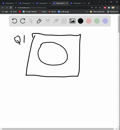120x130 pixels.
Task: Go back to the previous page
Action: [x=3, y=8]
